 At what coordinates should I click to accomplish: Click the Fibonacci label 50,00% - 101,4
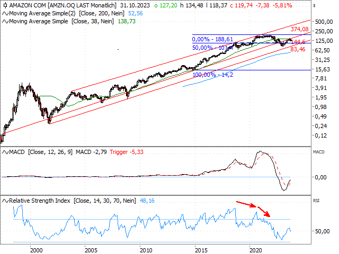coord(212,48)
